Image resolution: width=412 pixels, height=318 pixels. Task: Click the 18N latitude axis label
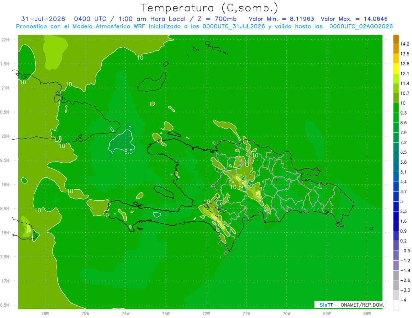tap(6, 233)
